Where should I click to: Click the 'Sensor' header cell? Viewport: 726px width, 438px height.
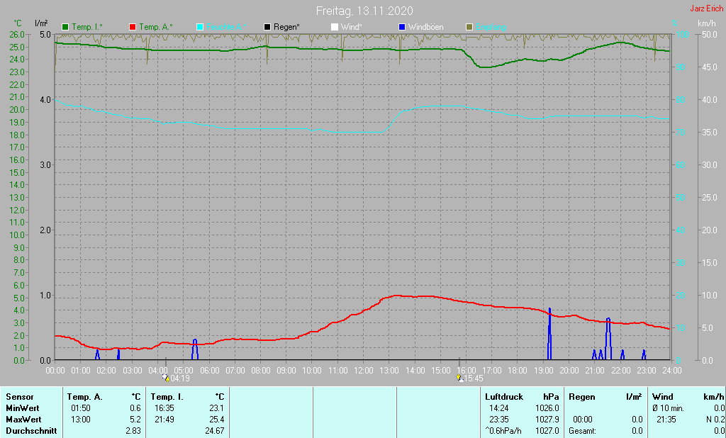coord(20,397)
